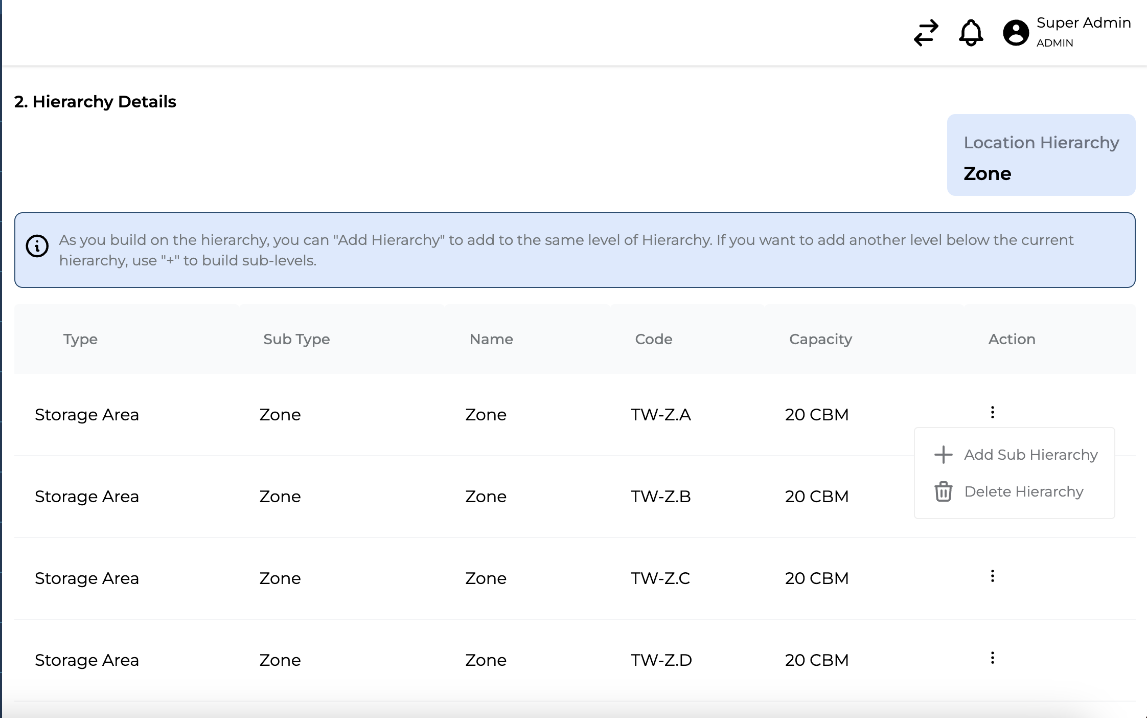
Task: Click the Sub Type column header
Action: point(296,339)
